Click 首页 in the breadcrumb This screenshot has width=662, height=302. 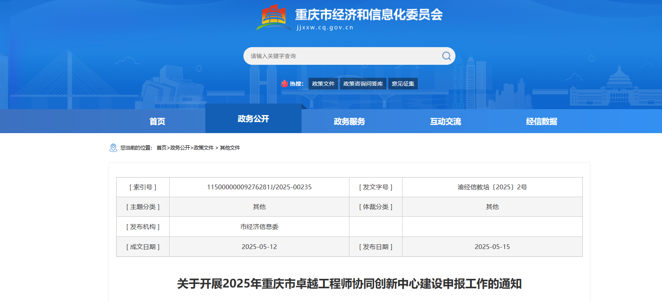pyautogui.click(x=161, y=148)
